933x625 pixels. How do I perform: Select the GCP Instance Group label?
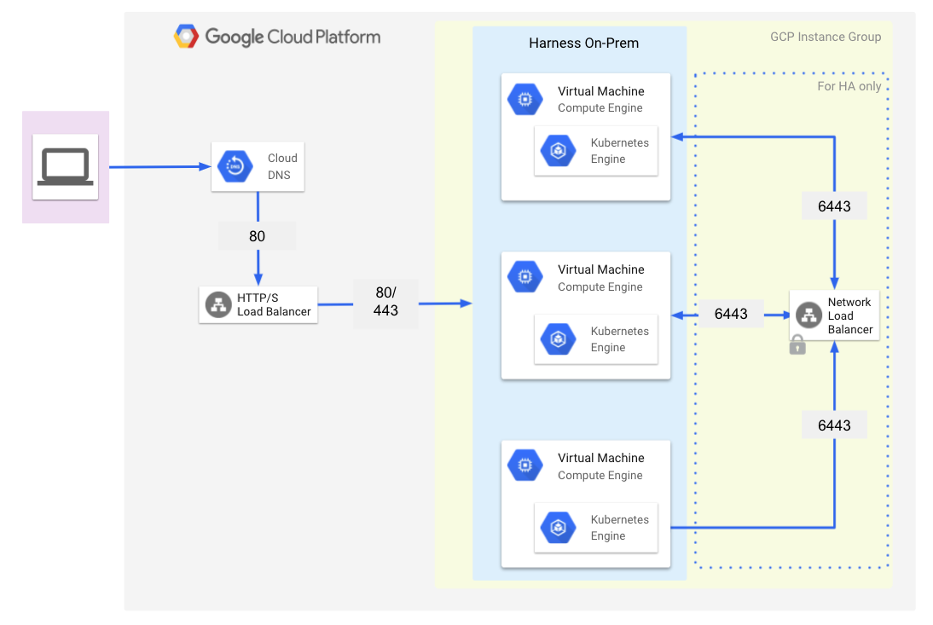coord(826,37)
